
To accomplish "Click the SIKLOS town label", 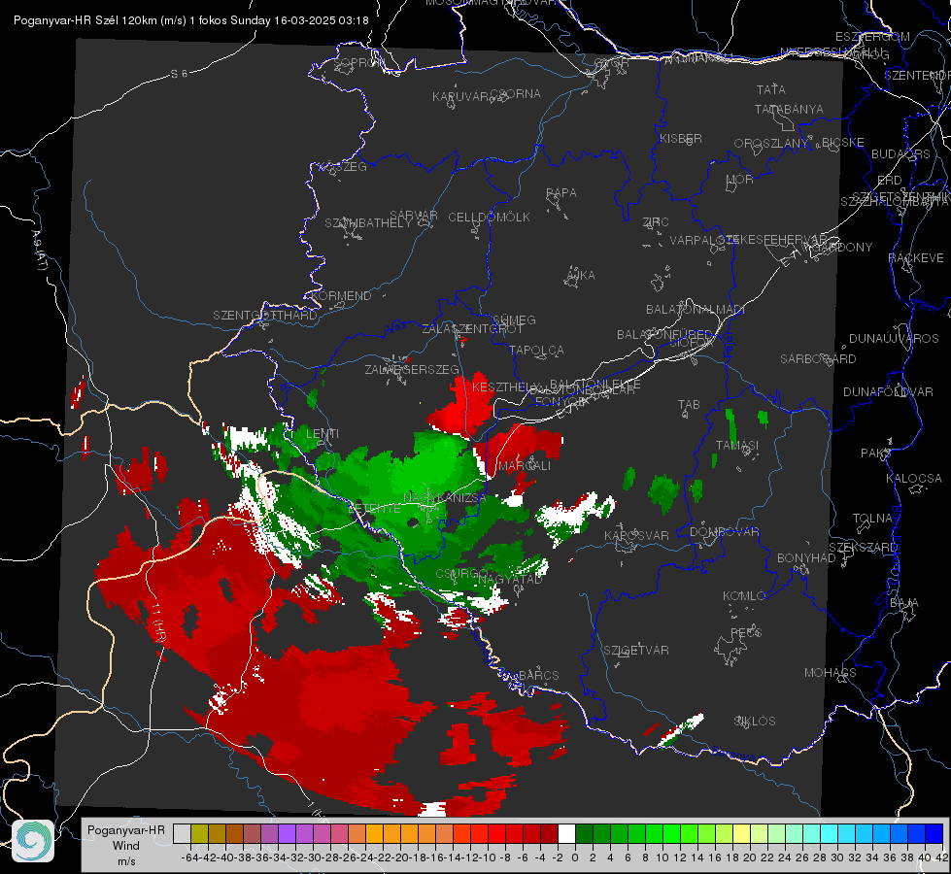I will (x=755, y=722).
